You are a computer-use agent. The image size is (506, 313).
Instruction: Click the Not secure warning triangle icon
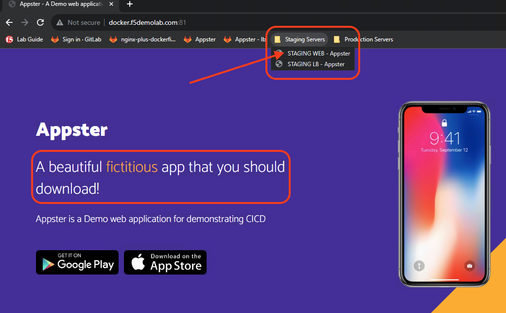[60, 22]
